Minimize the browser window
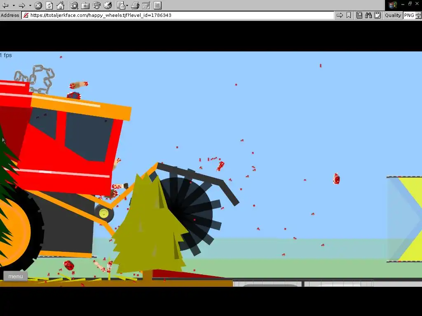This screenshot has width=422, height=316. (403, 4)
